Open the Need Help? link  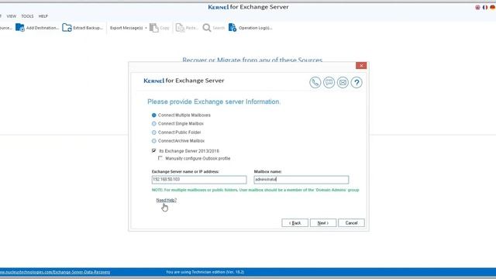click(x=167, y=200)
